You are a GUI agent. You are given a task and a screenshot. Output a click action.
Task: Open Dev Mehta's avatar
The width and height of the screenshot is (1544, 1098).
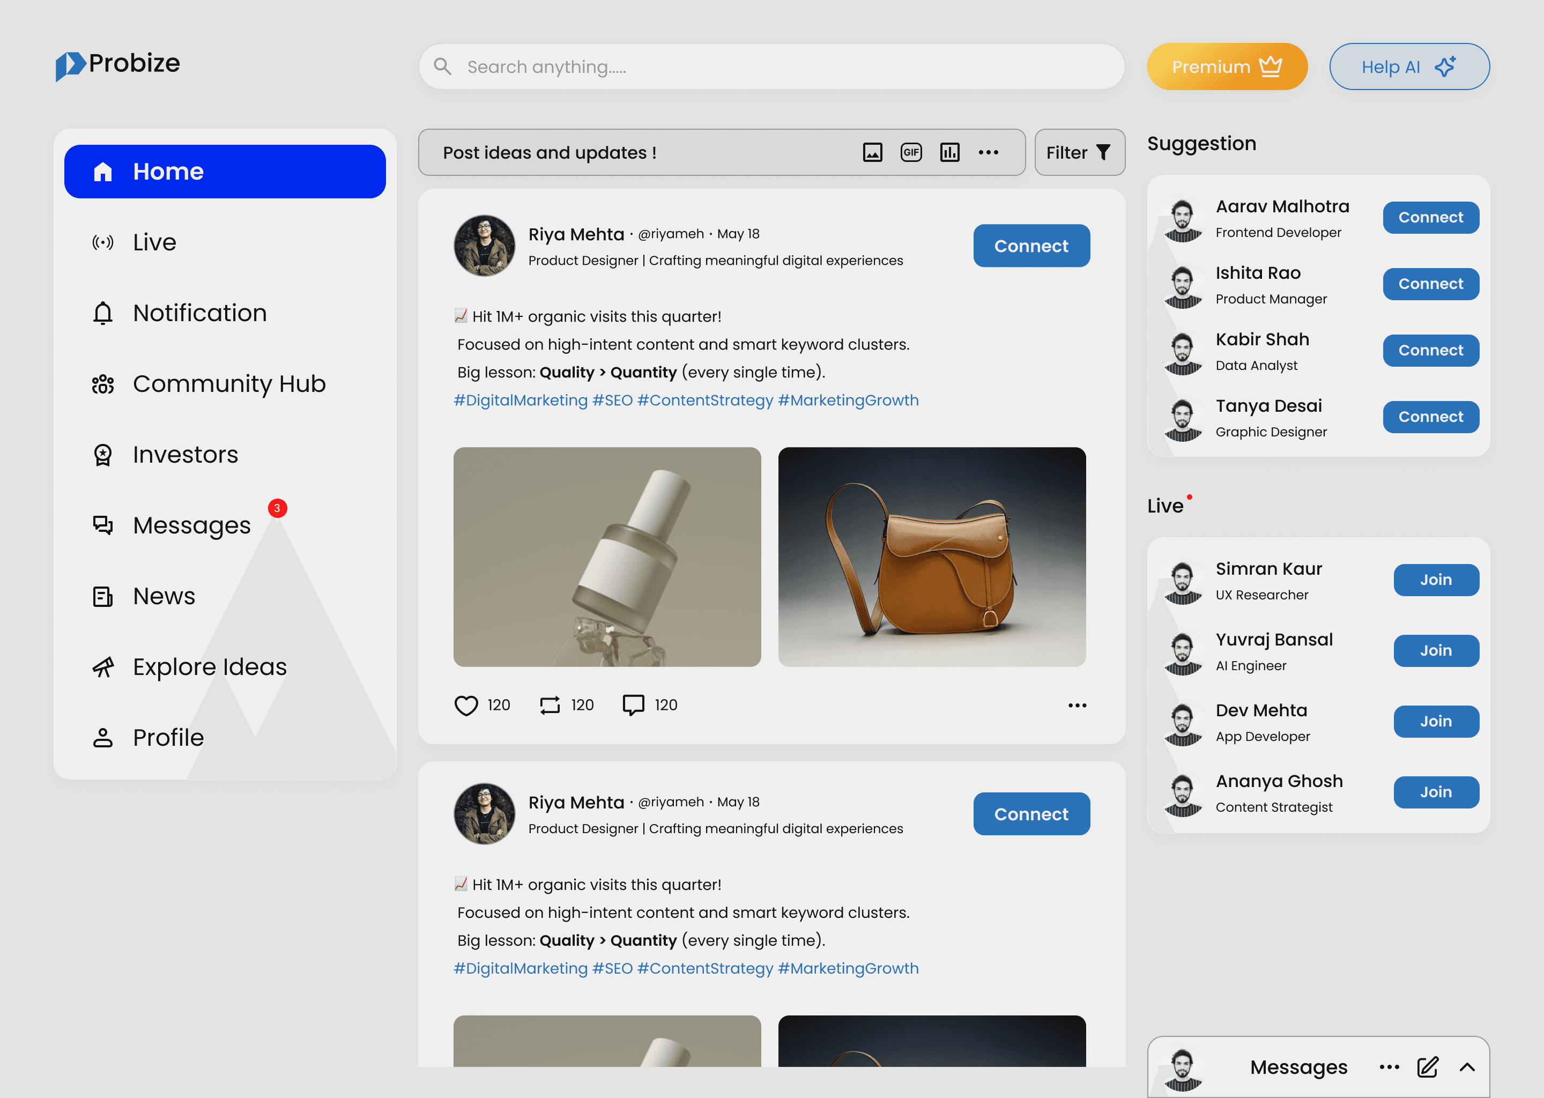[1182, 723]
